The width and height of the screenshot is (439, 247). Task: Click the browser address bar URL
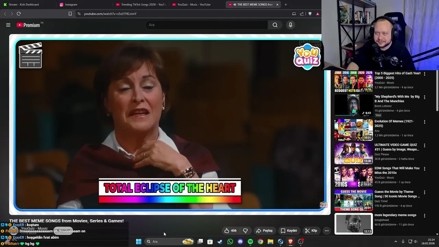coord(110,14)
